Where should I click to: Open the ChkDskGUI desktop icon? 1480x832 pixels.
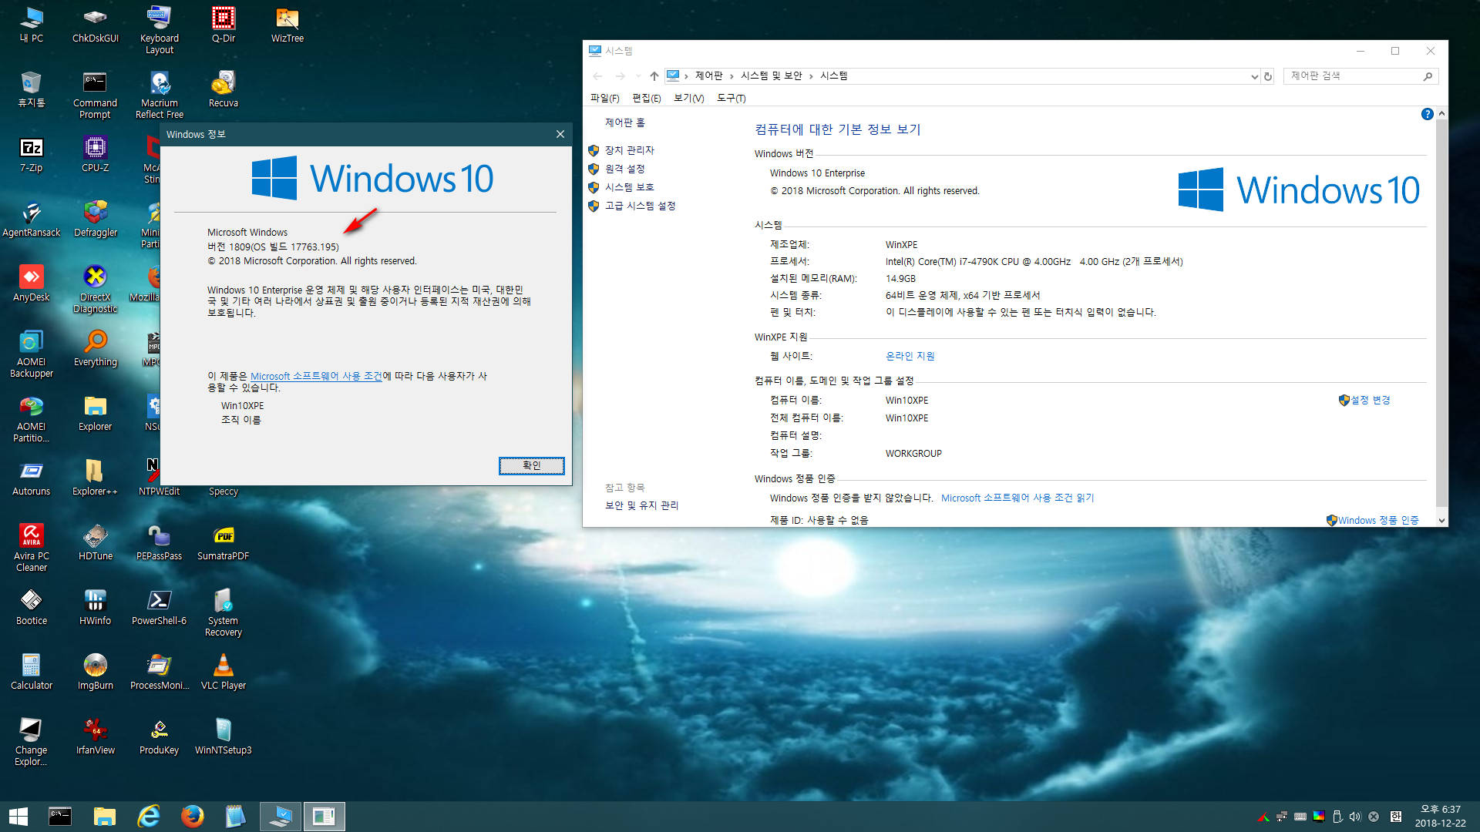coord(95,25)
